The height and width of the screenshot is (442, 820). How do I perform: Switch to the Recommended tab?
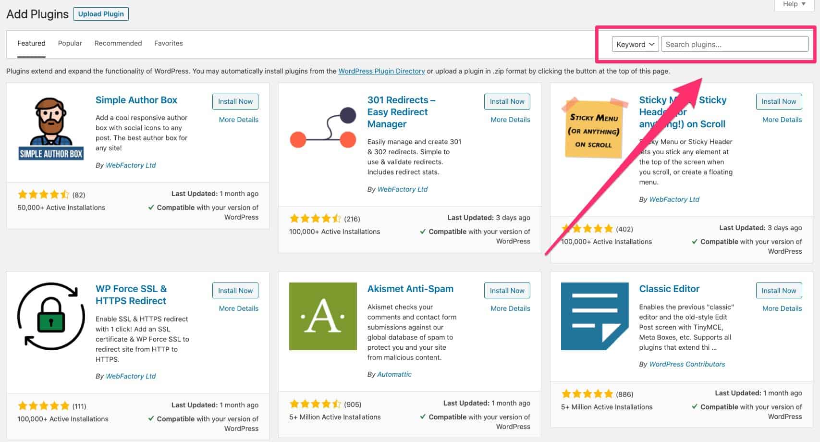[x=118, y=43]
